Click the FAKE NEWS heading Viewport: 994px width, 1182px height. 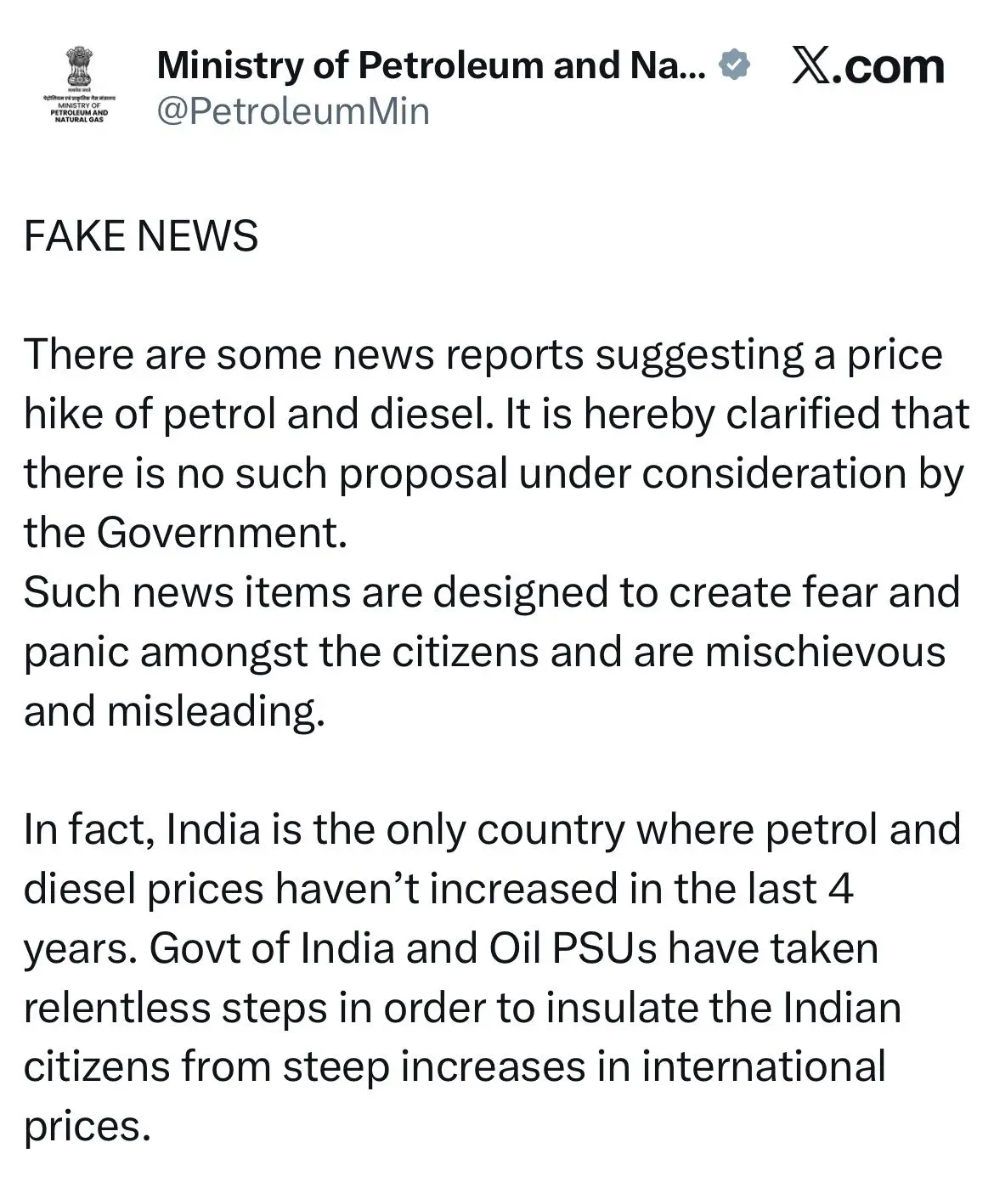[x=141, y=236]
